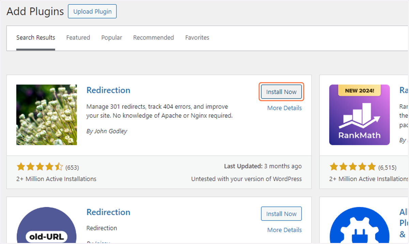Viewport: 409px width, 244px height.
Task: Click the RankMath plugin icon
Action: click(359, 115)
